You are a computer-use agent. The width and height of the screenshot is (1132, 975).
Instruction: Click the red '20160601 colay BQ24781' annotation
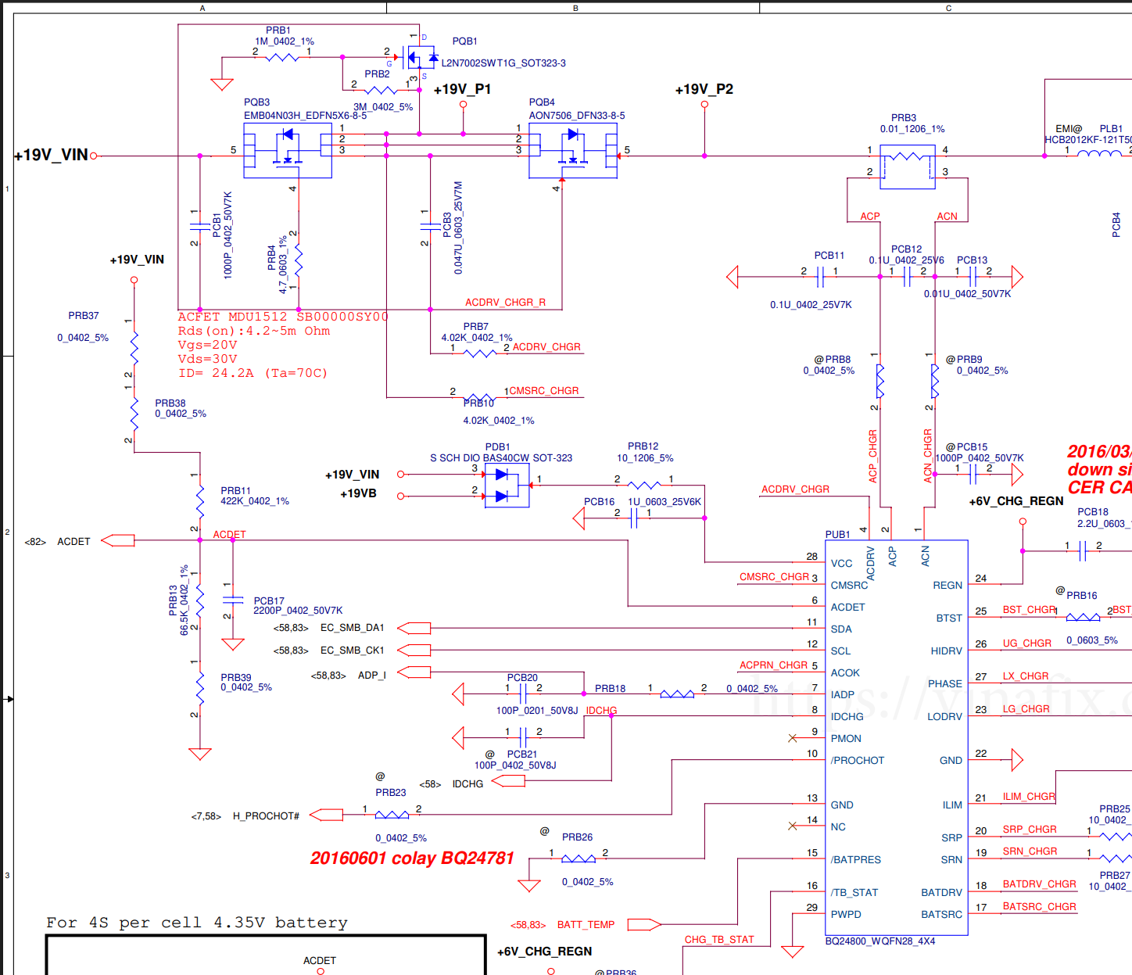coord(412,858)
